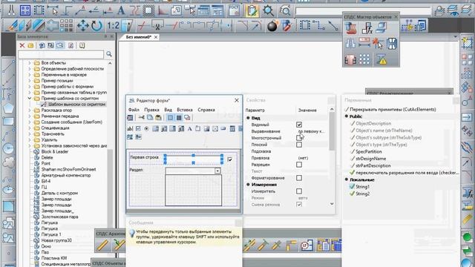This screenshot has height=267, width=475.
Task: Click the yellow warning triangle icon in Мастер объектов
Action: click(x=381, y=59)
